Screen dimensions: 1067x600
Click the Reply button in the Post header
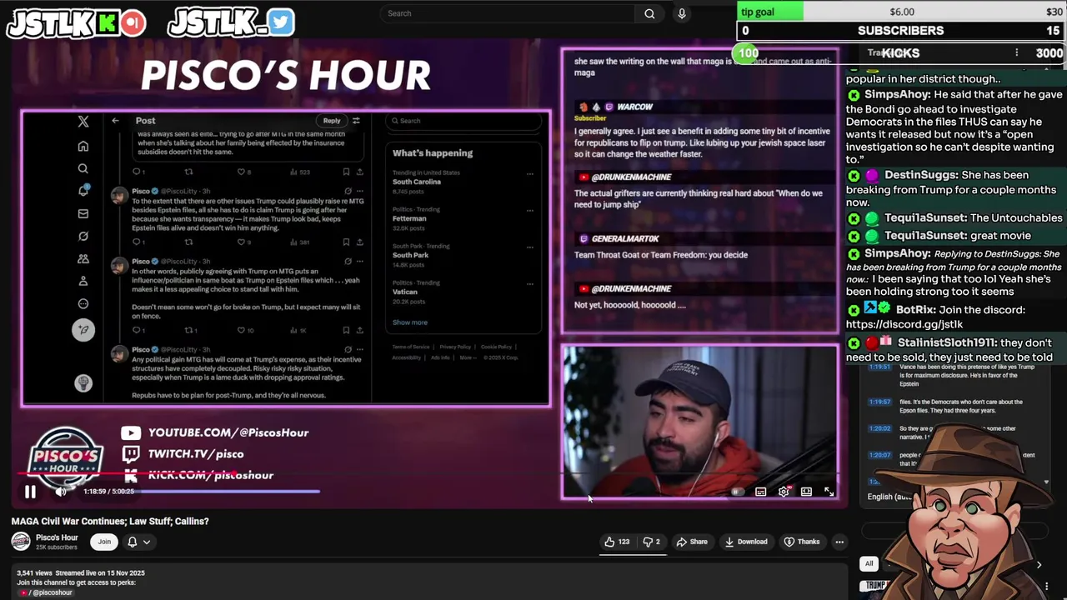tap(332, 121)
